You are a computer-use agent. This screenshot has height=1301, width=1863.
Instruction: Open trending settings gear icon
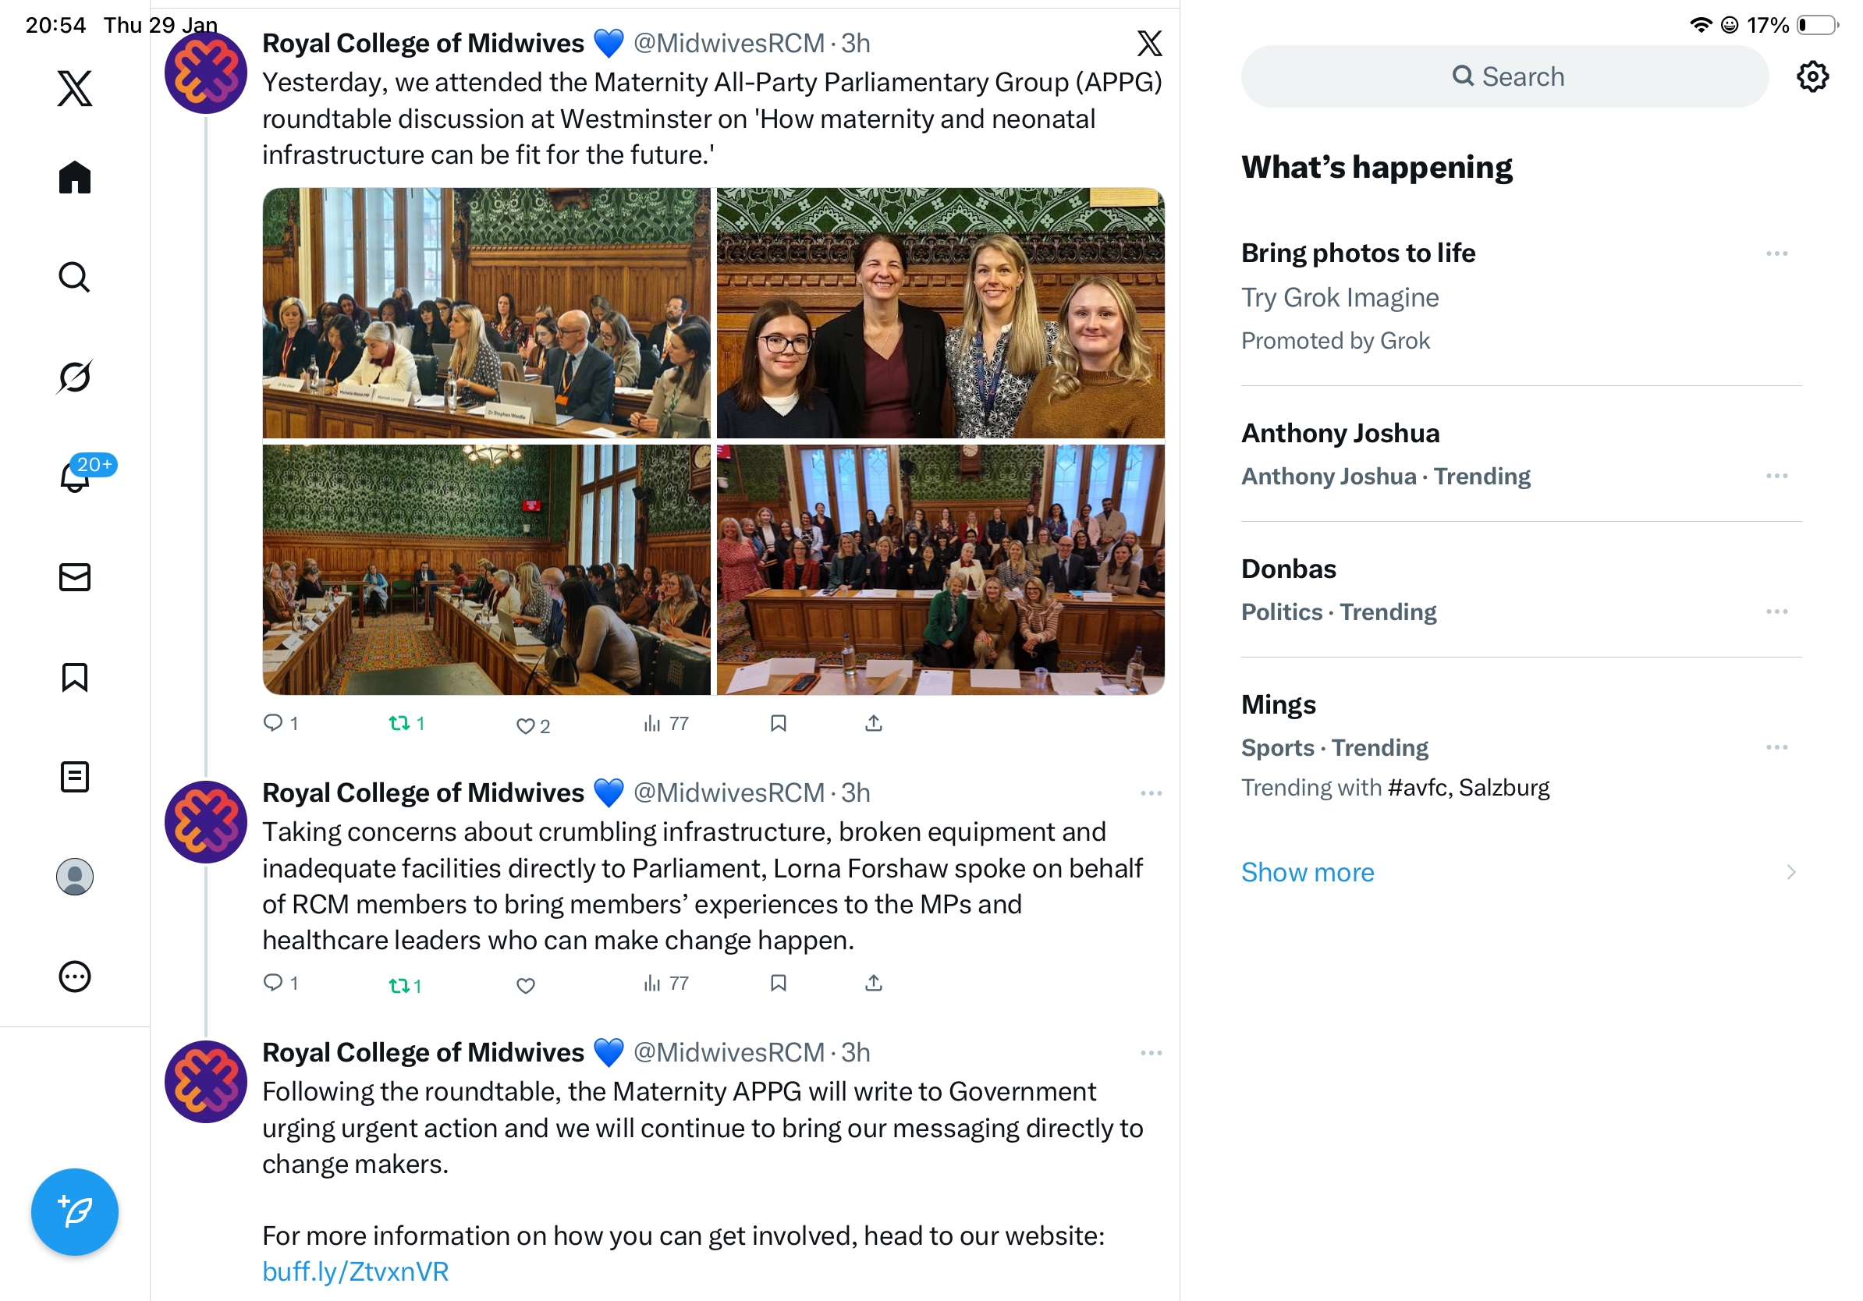point(1812,77)
